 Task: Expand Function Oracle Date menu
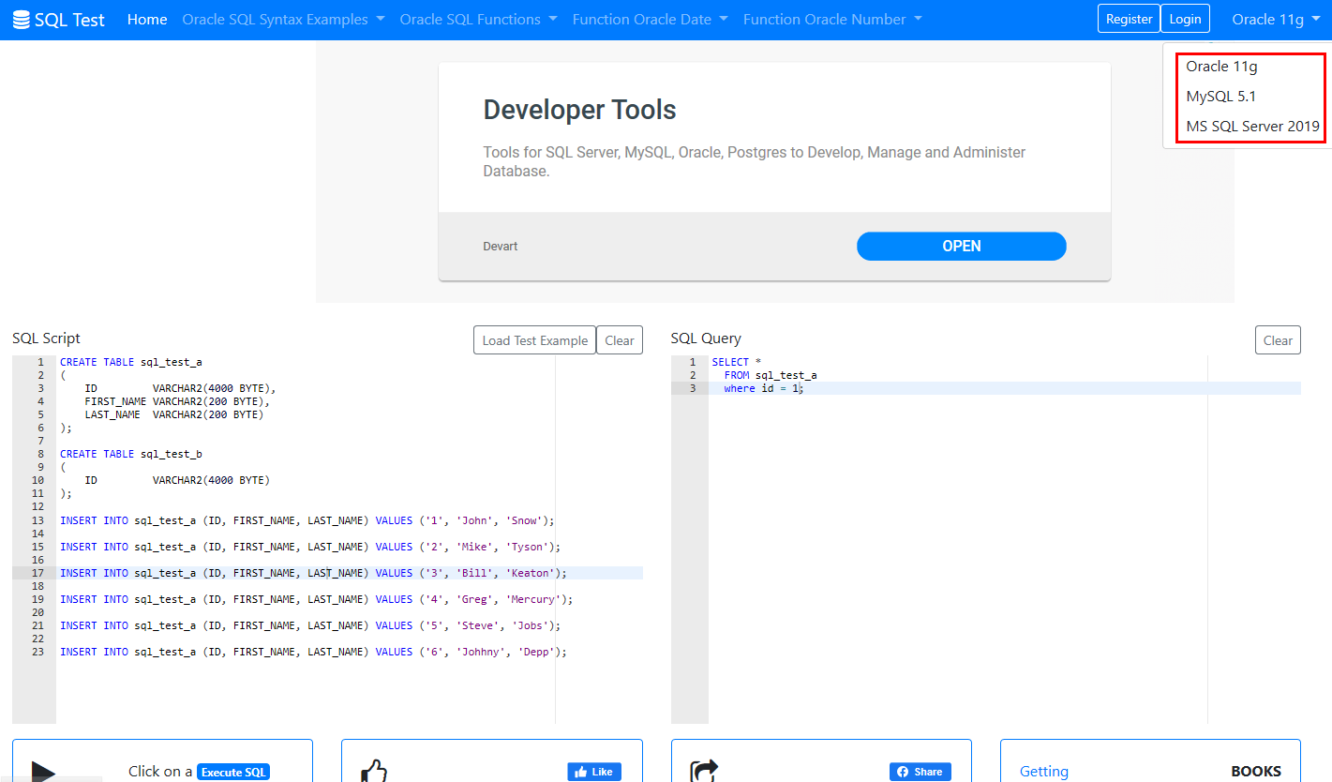pos(651,19)
